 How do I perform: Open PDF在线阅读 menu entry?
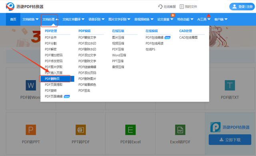154,43
